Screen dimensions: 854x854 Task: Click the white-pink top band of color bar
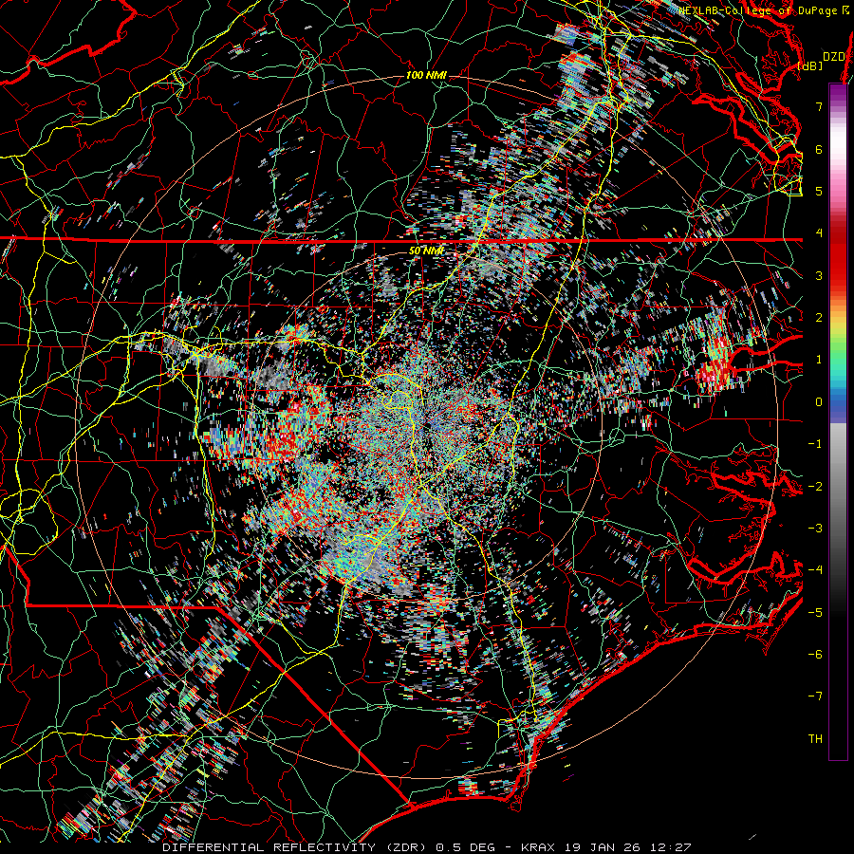[838, 144]
